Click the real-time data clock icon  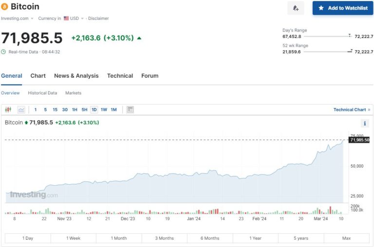click(x=4, y=52)
